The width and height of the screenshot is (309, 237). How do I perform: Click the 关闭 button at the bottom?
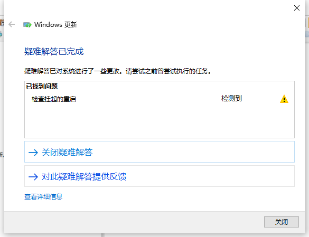[x=282, y=222]
